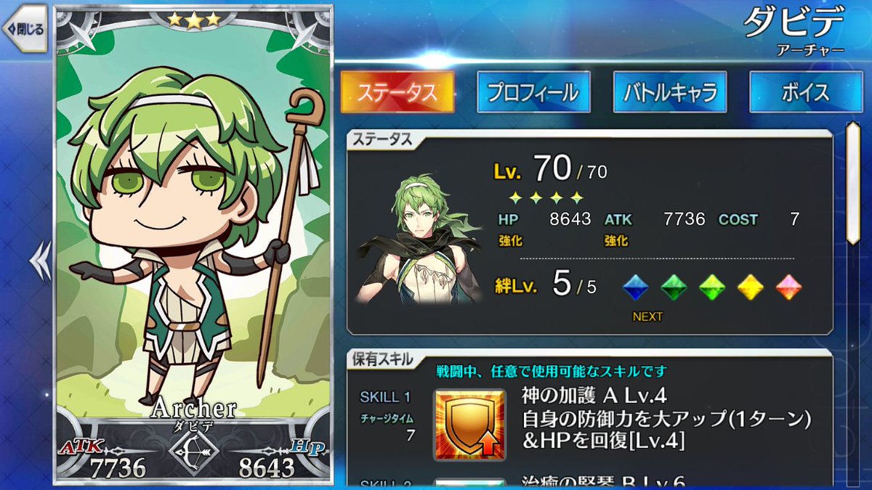Select the バトルキャラ tab
Image resolution: width=872 pixels, height=490 pixels.
(670, 91)
